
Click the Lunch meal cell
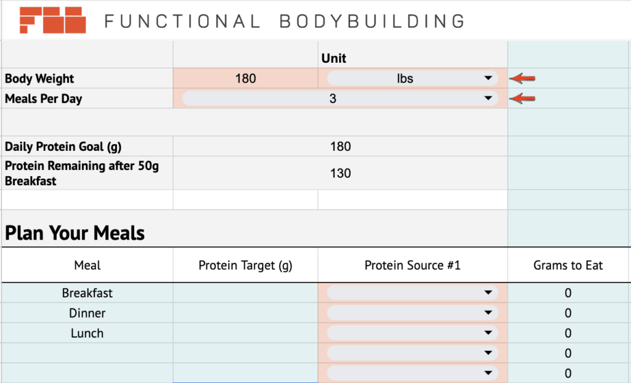(88, 333)
